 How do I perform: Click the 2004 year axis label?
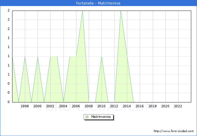pos(63,106)
